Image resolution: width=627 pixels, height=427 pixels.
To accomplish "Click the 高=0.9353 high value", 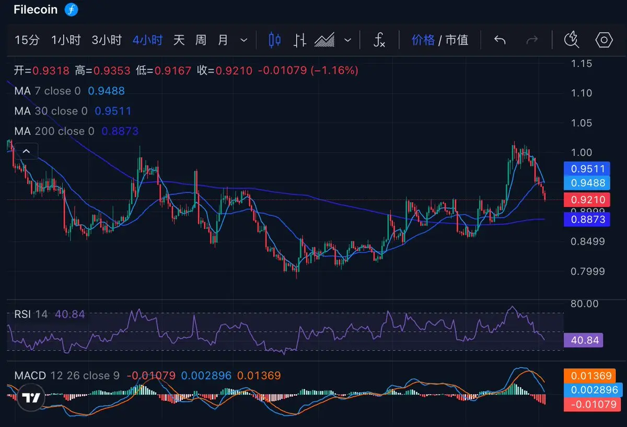I will click(102, 70).
